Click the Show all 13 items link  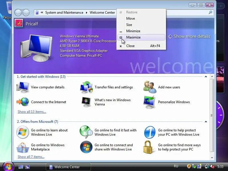(32, 112)
